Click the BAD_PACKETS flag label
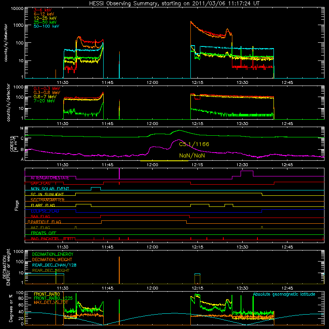Viewport: 329px width, 329px height. point(45,239)
